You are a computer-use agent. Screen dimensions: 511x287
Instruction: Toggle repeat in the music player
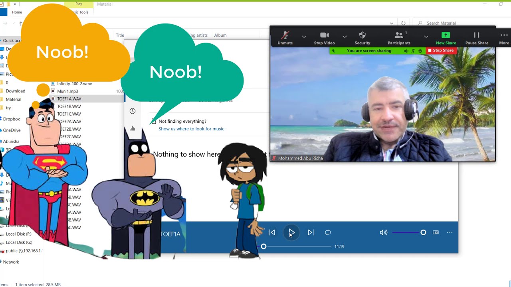pos(328,232)
